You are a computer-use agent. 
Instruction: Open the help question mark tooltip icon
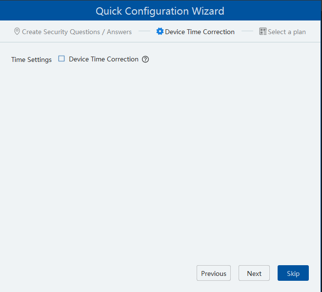point(145,59)
